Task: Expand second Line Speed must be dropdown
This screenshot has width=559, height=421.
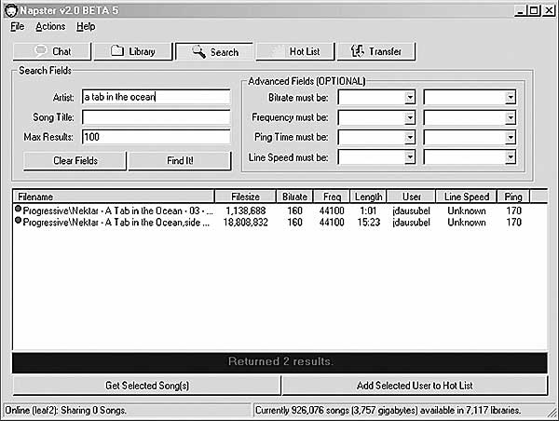Action: [511, 156]
